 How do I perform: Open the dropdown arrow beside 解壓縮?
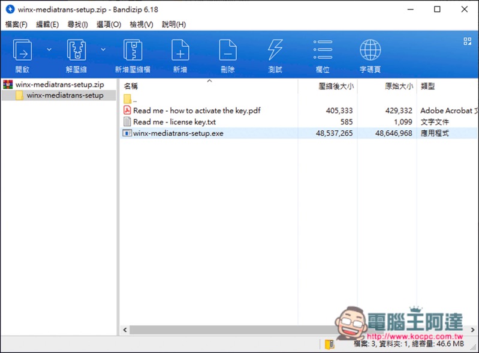pyautogui.click(x=103, y=50)
